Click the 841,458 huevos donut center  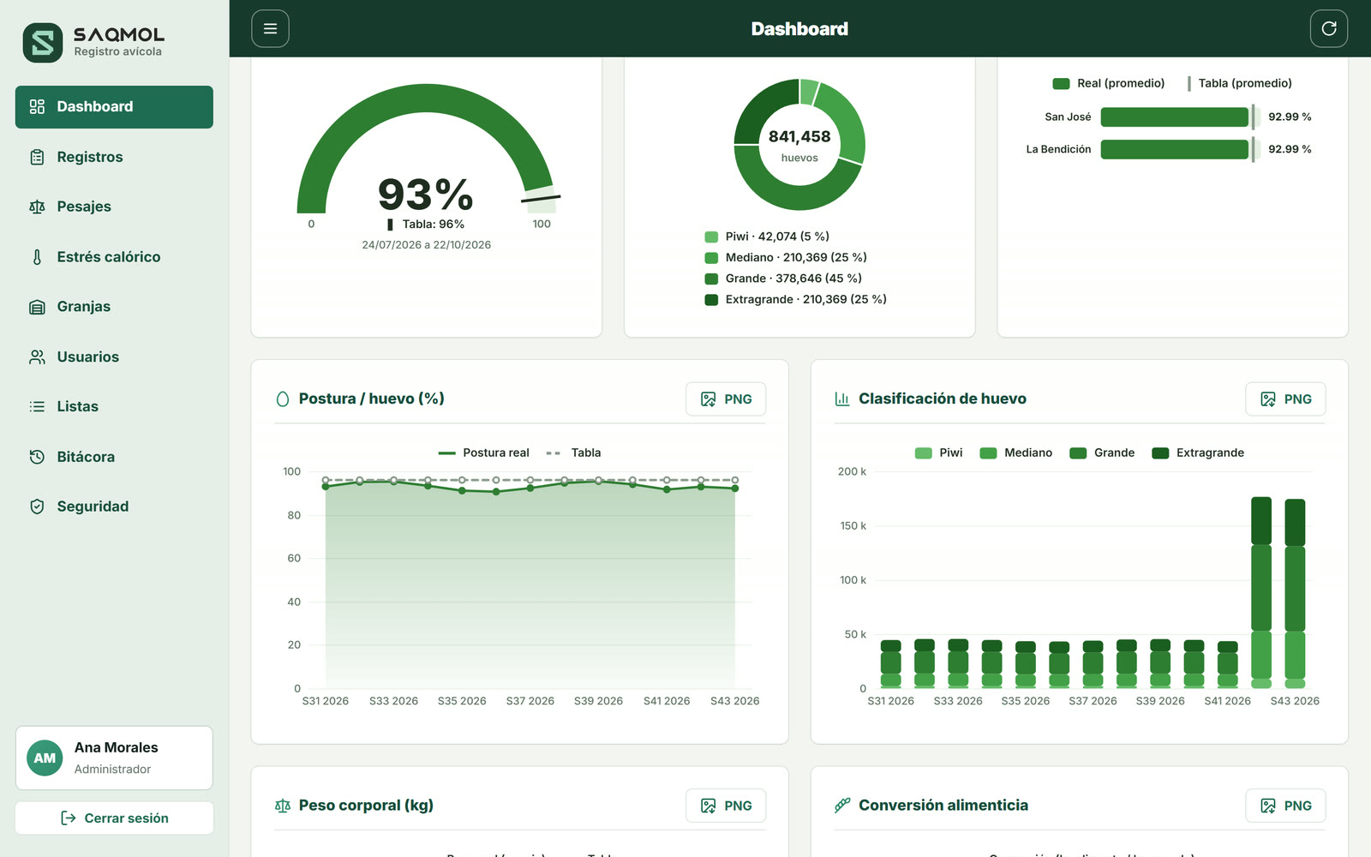[x=799, y=145]
